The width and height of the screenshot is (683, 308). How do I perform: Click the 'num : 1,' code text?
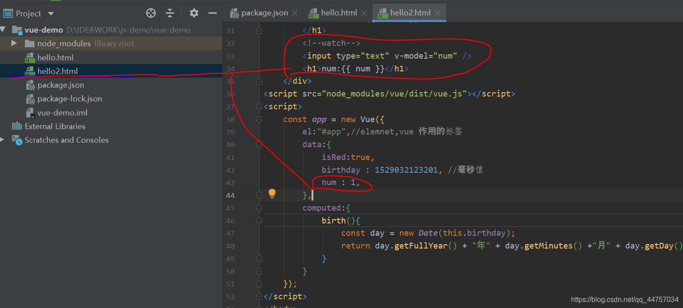pos(341,182)
